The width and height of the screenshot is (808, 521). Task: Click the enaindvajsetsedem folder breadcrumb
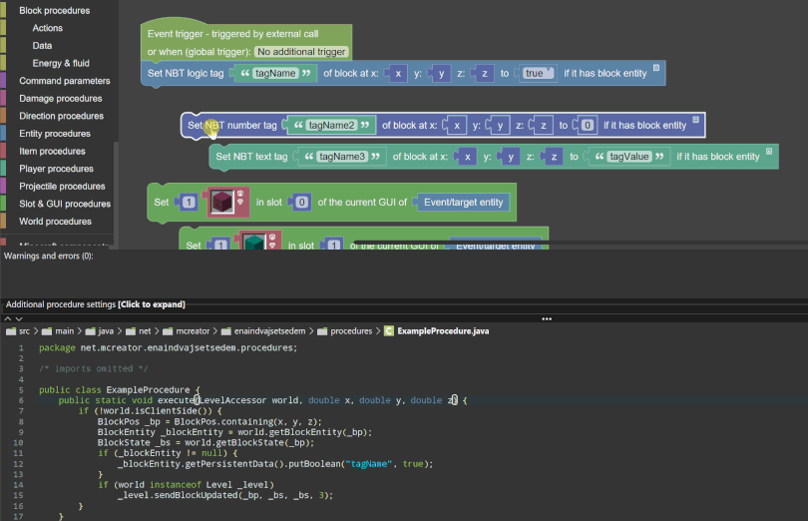tap(262, 331)
